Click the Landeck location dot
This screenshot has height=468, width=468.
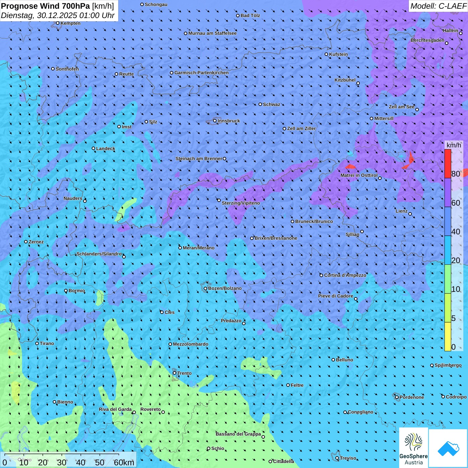coord(94,148)
